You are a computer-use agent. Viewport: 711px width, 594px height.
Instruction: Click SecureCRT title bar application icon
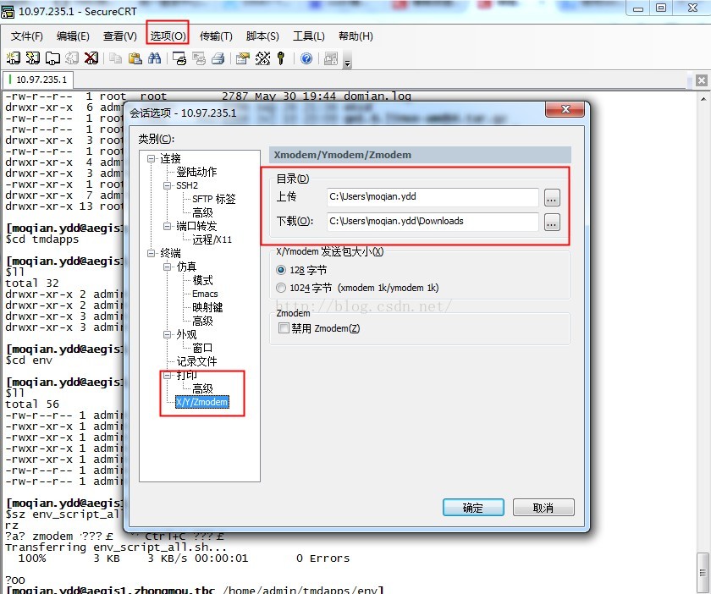click(x=8, y=11)
